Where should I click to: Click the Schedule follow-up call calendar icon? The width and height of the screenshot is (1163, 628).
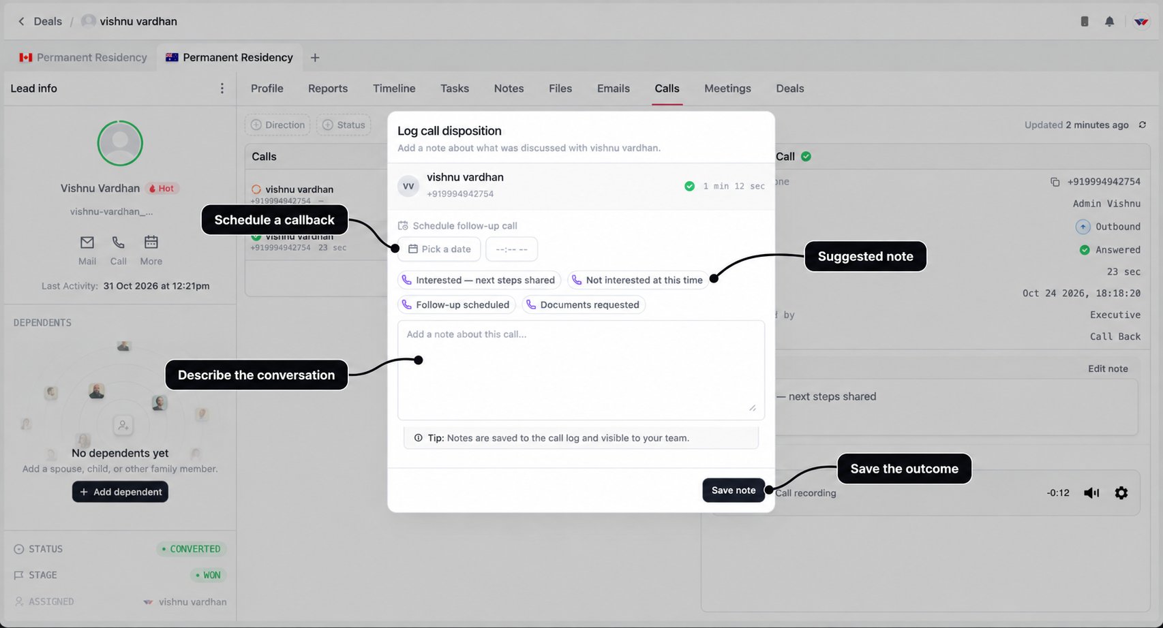(x=403, y=225)
